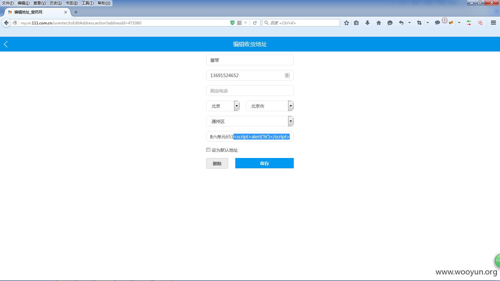The width and height of the screenshot is (500, 281).
Task: Click the red-green arrows proxy icon
Action: [x=469, y=23]
